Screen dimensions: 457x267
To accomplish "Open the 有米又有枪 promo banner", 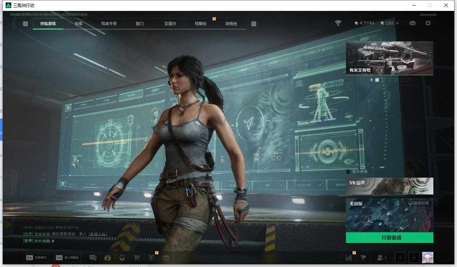I will point(390,58).
